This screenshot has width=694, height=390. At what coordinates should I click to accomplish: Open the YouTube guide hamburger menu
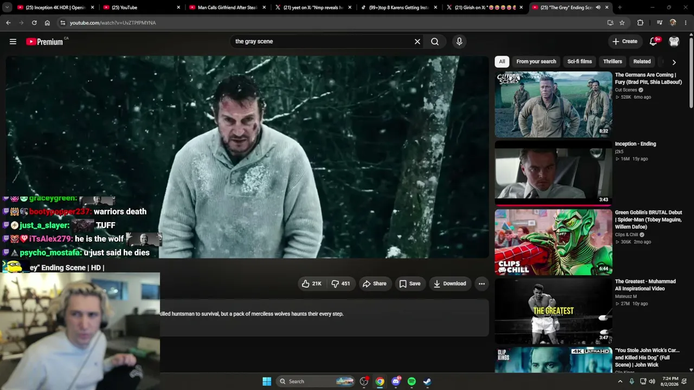[13, 41]
